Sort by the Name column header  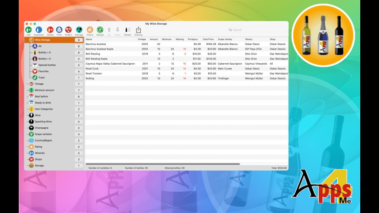click(x=89, y=39)
